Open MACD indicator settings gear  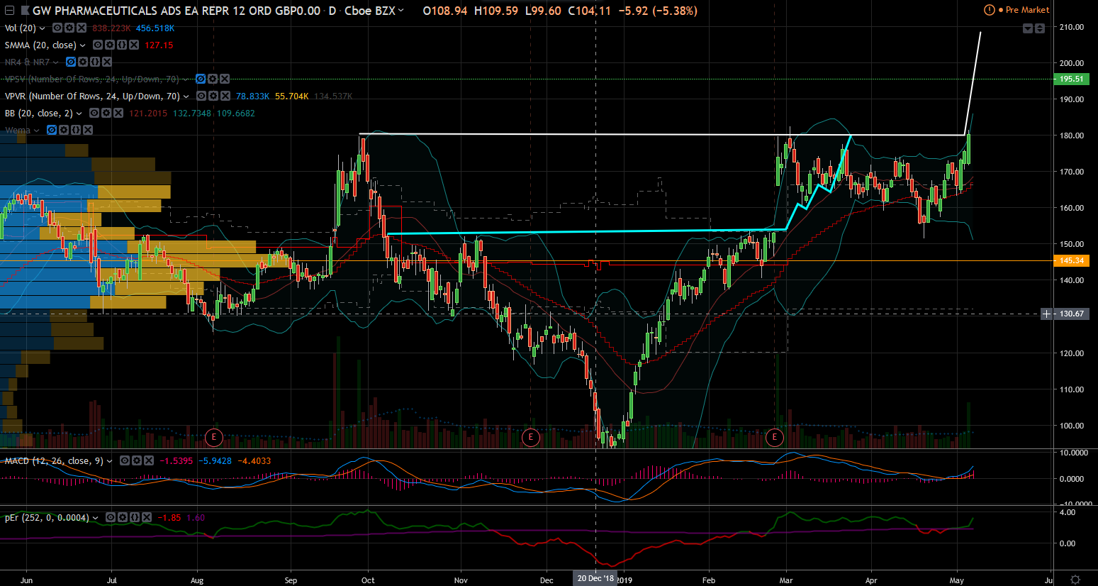[x=137, y=460]
